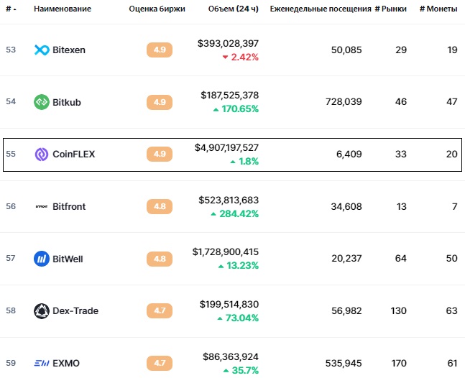Sort by Объем (24 ч) column header
Screen dimensions: 465x378
233,9
